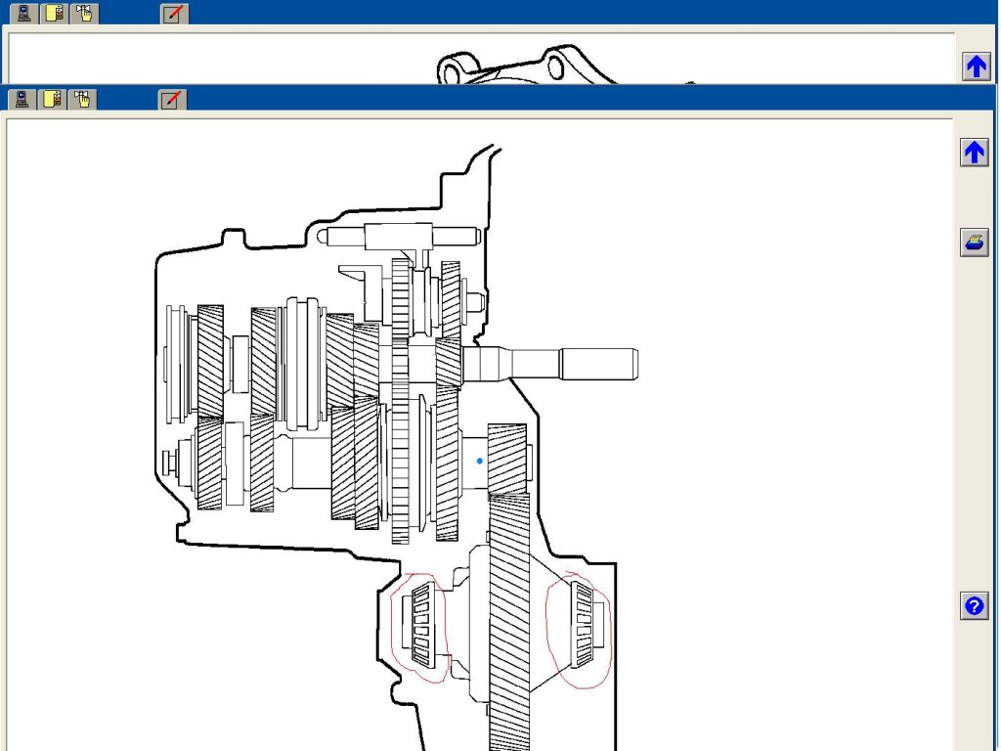
Task: Print the diagram with the printer icon
Action: point(975,243)
